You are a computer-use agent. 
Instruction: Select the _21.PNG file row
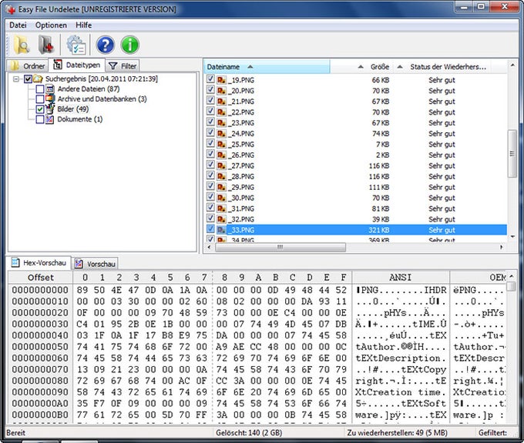pos(355,102)
